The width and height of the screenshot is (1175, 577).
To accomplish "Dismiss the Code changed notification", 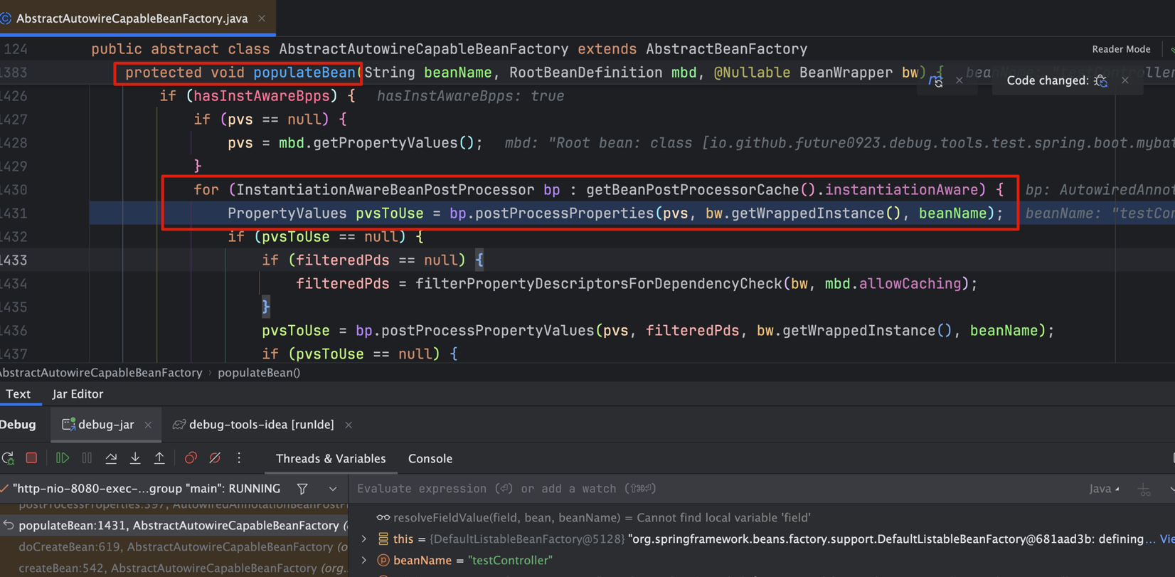I will tap(1125, 80).
